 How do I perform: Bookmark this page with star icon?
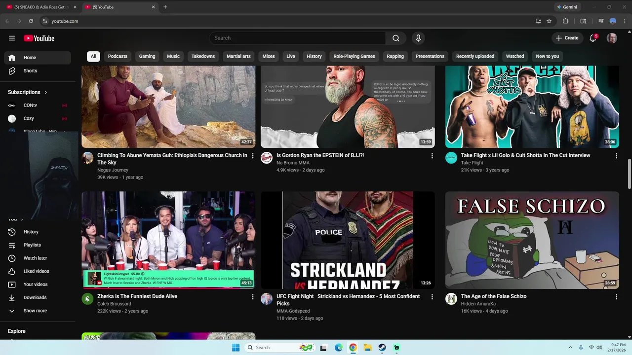pos(549,21)
